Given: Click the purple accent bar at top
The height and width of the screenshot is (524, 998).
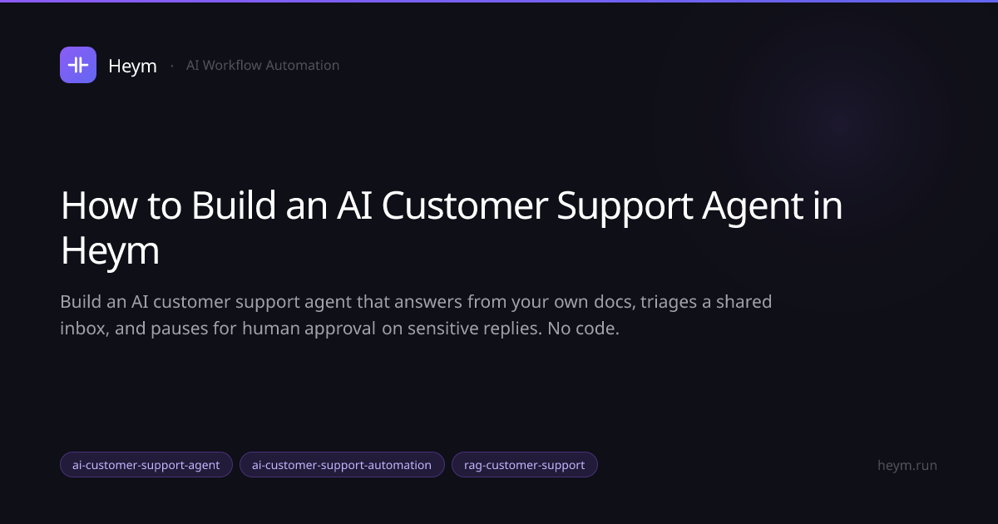Looking at the screenshot, I should [499, 1].
